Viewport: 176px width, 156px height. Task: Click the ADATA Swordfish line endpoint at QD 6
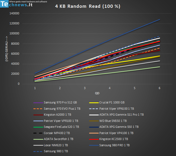[159, 67]
